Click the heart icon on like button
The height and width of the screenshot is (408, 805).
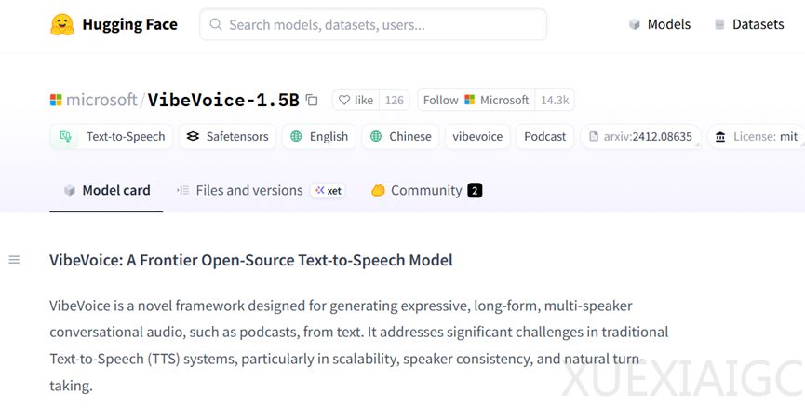[344, 100]
